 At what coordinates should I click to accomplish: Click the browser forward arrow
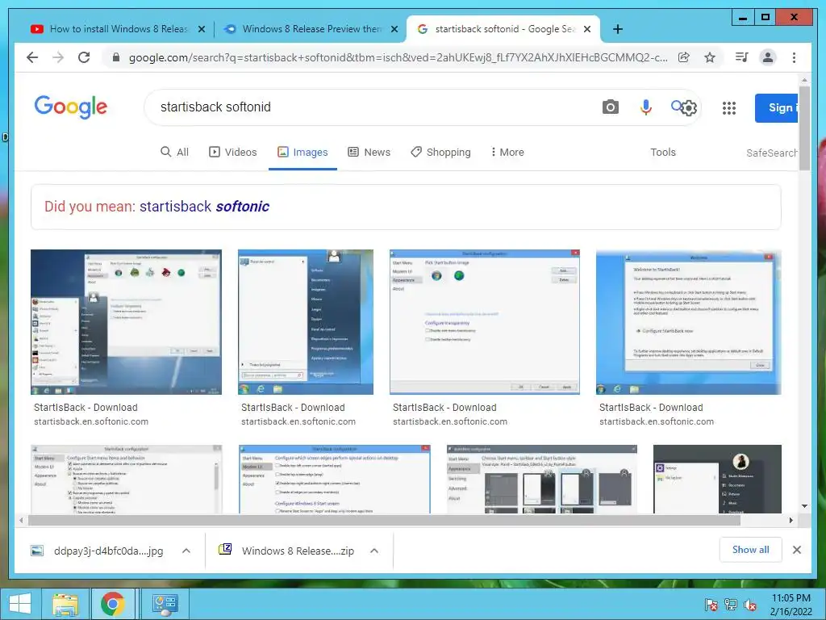(58, 57)
